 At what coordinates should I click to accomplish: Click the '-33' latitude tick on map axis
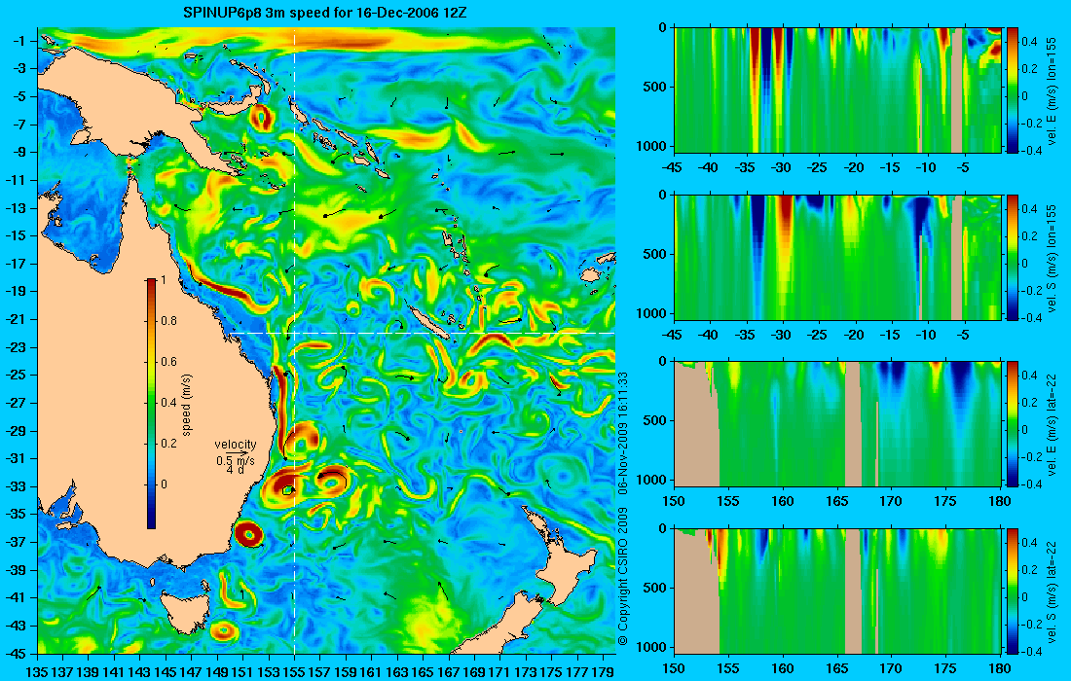point(16,486)
